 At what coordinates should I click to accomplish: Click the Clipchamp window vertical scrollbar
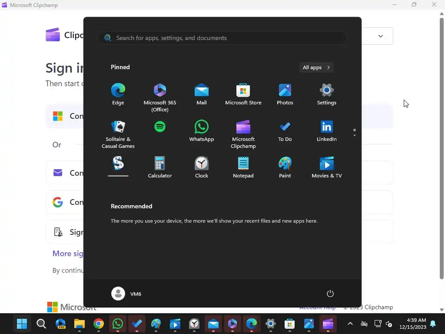click(x=442, y=148)
